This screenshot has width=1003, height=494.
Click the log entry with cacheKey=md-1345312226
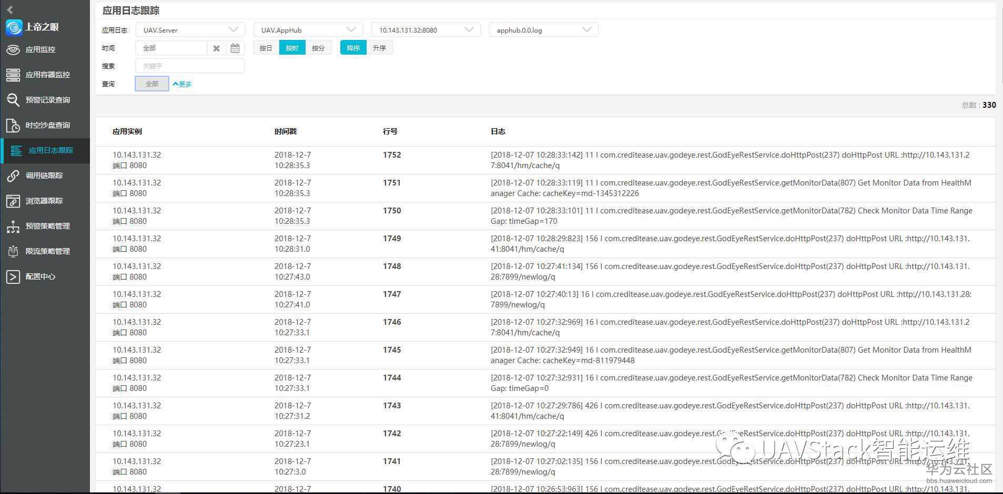(x=731, y=188)
